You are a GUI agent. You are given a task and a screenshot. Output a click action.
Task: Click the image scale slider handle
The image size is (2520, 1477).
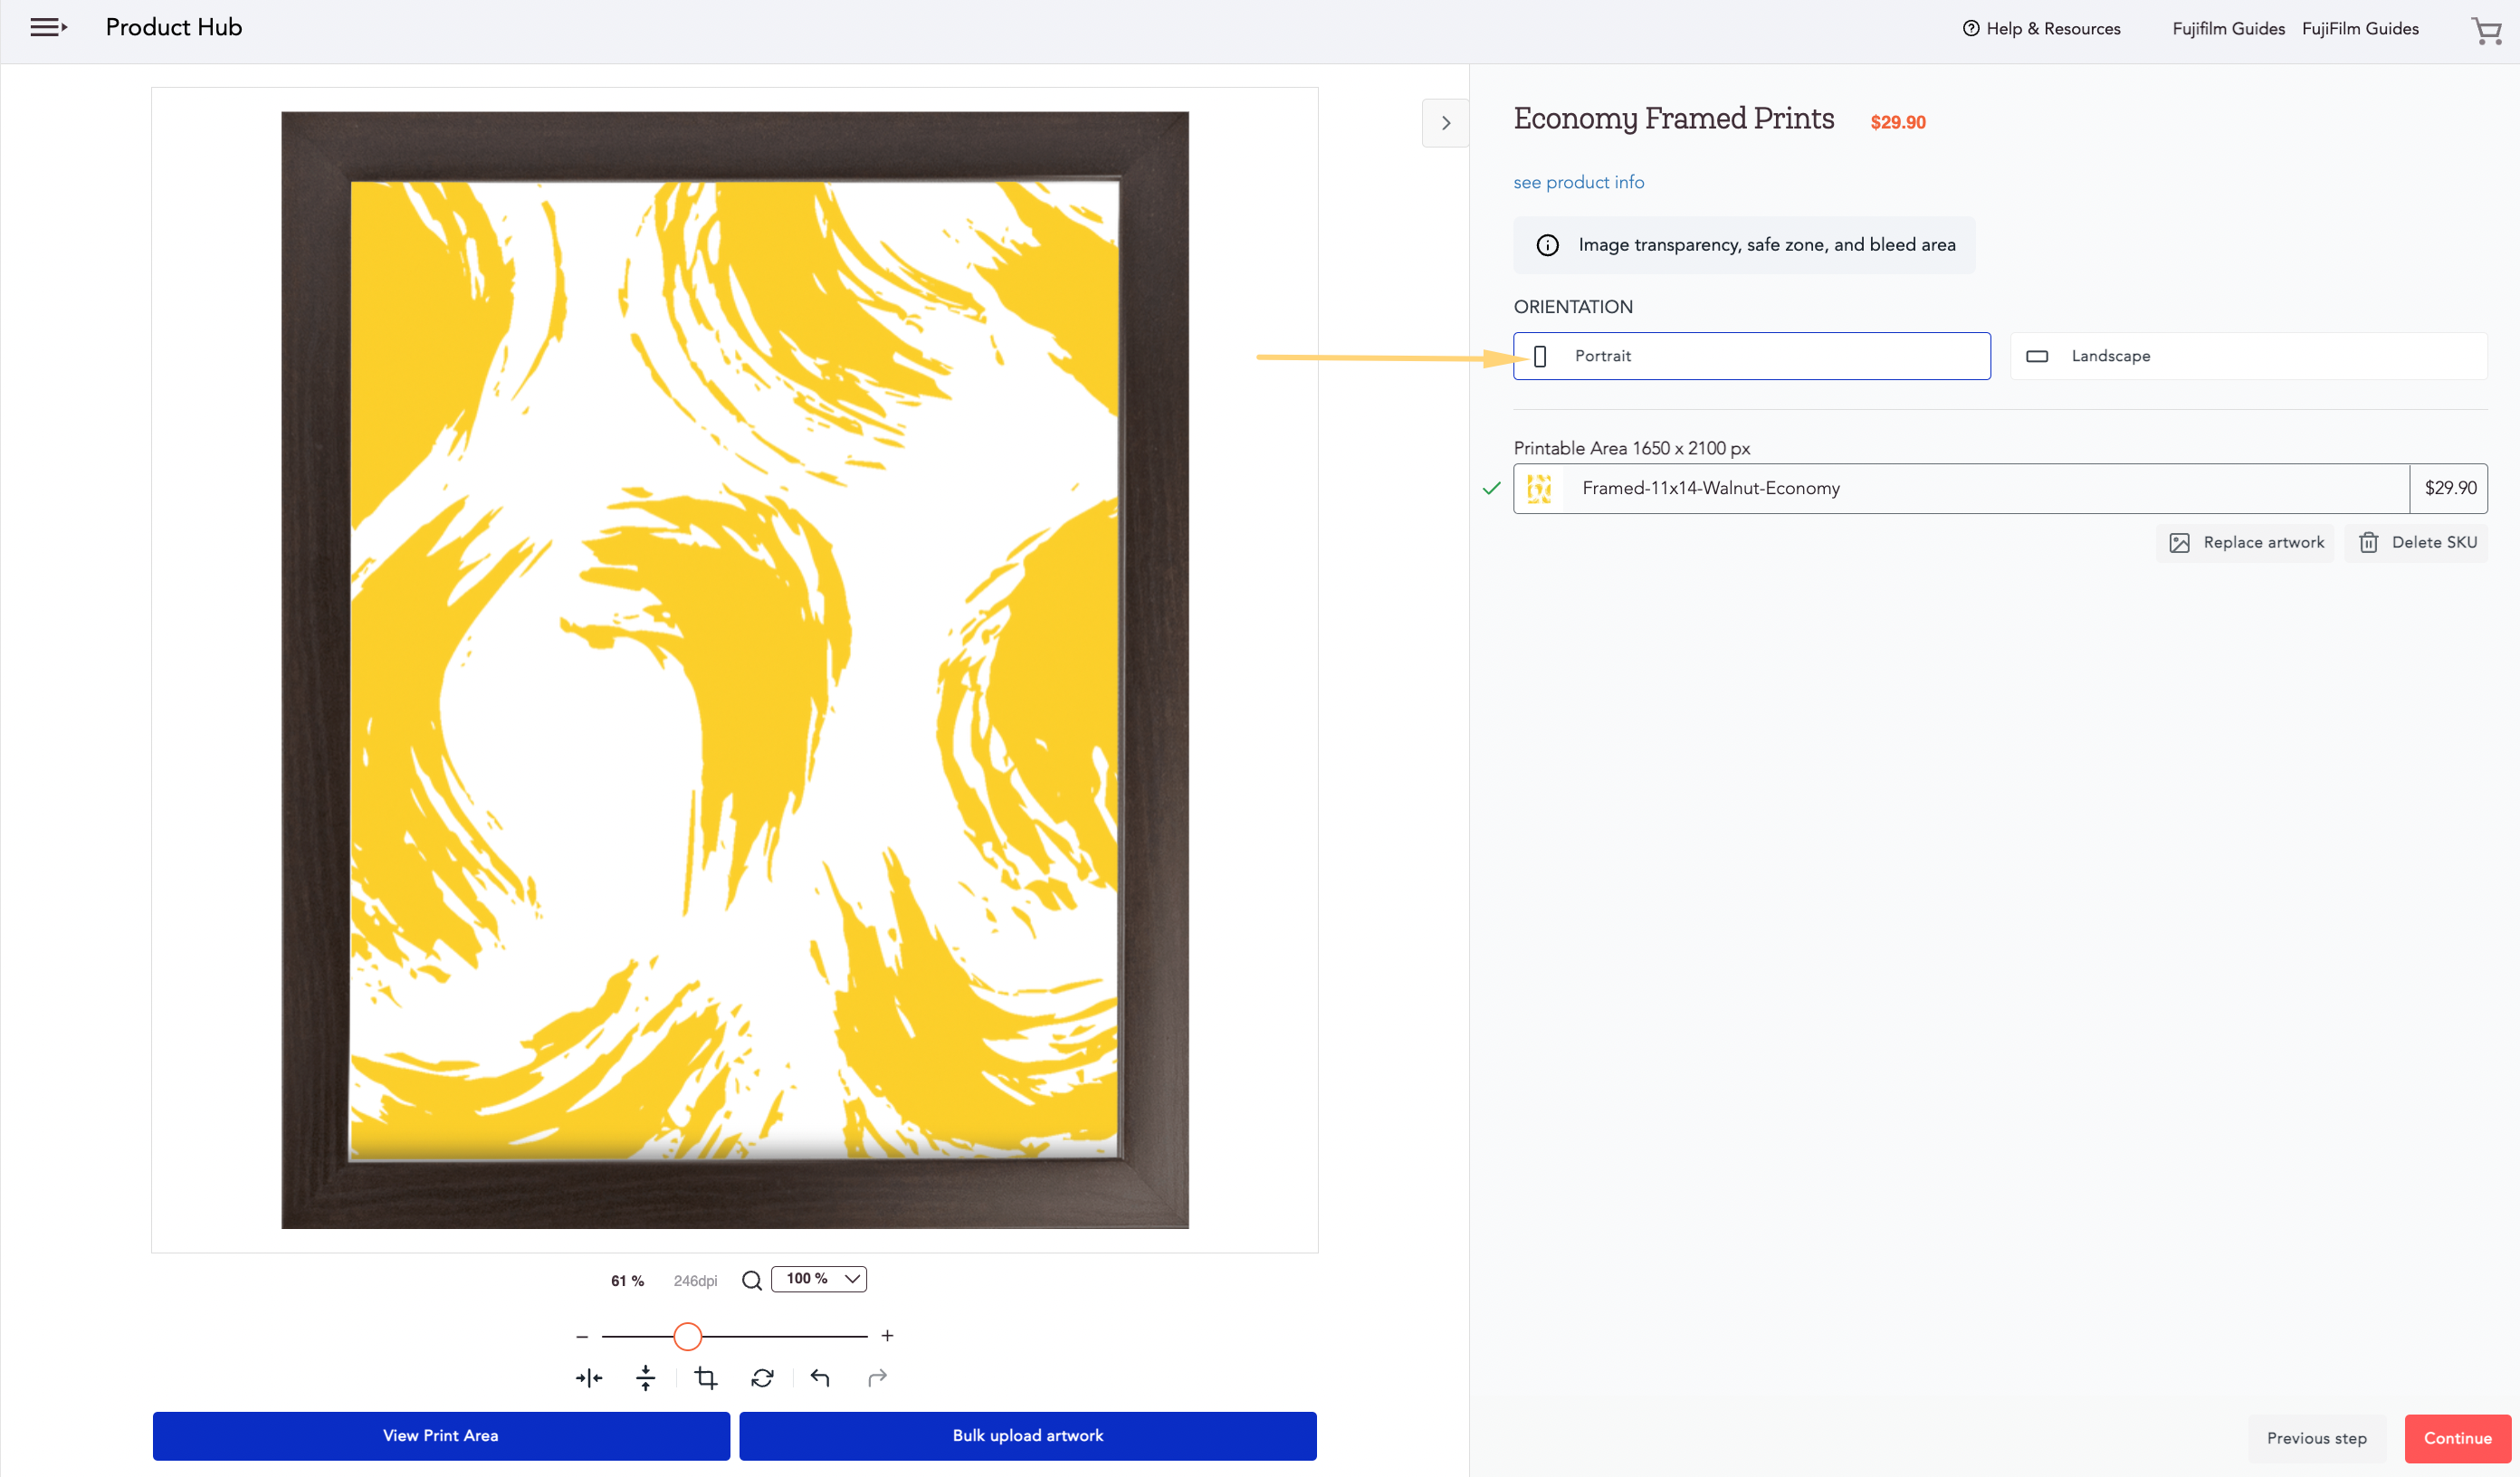(x=688, y=1336)
